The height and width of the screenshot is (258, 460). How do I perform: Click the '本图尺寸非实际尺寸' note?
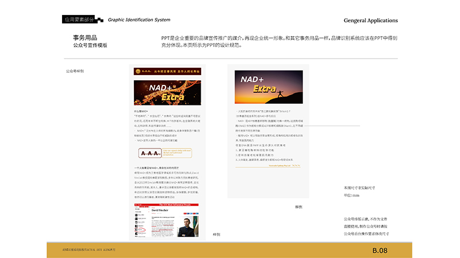pos(359,188)
